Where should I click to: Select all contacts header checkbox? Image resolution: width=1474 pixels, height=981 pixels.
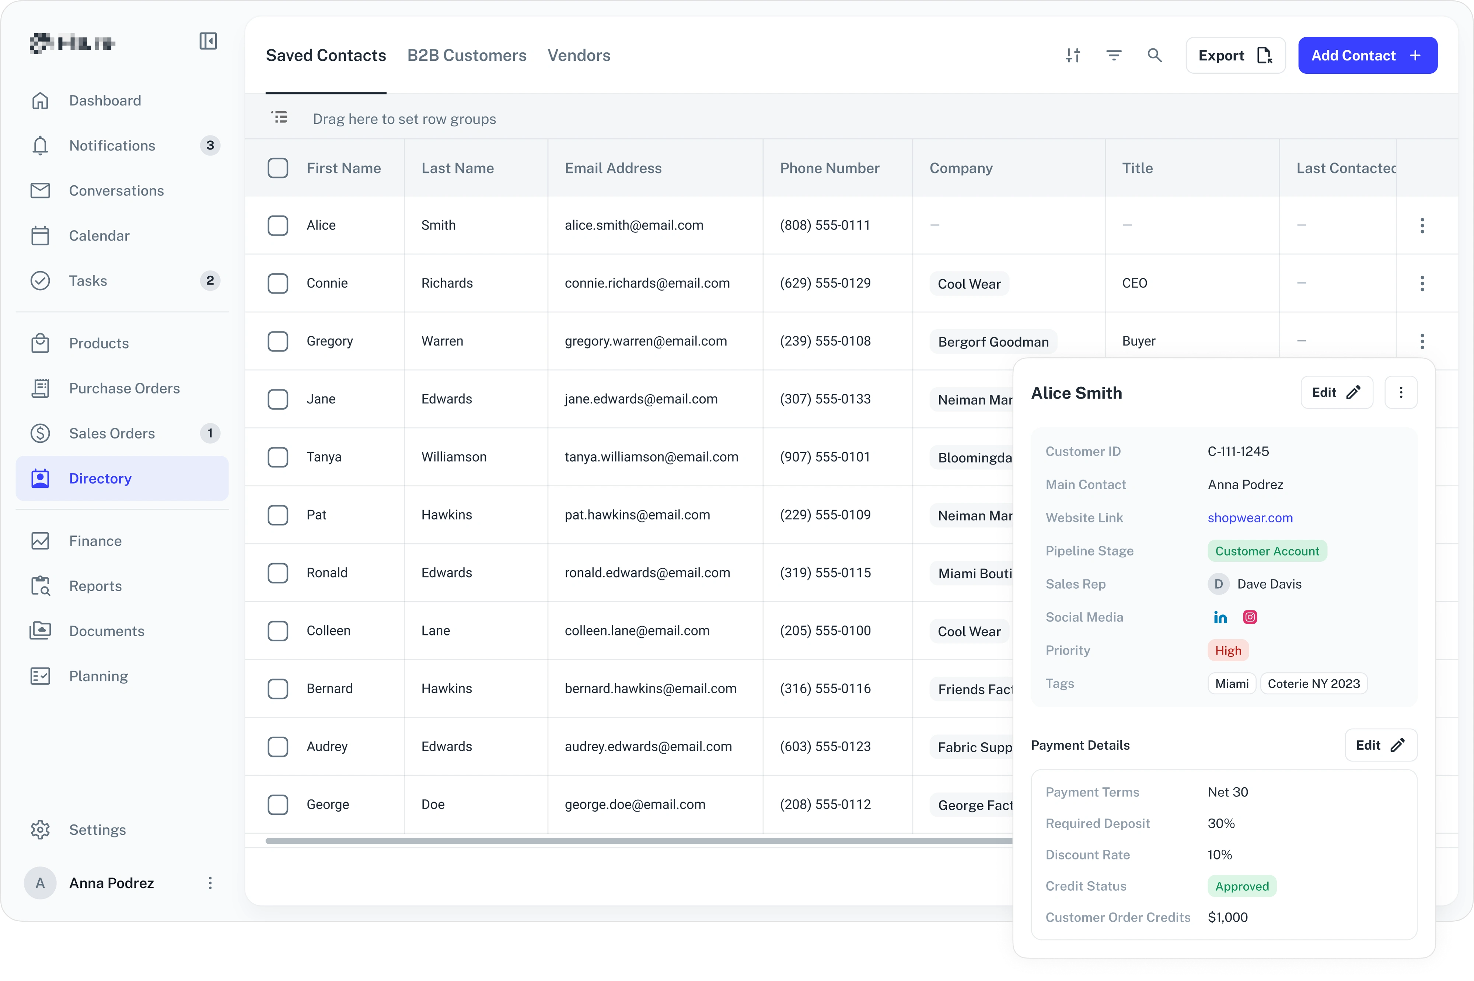coord(278,168)
